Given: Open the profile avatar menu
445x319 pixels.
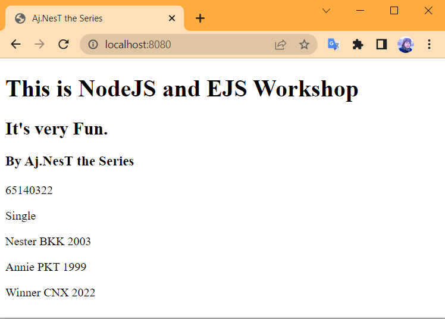Looking at the screenshot, I should click(405, 45).
